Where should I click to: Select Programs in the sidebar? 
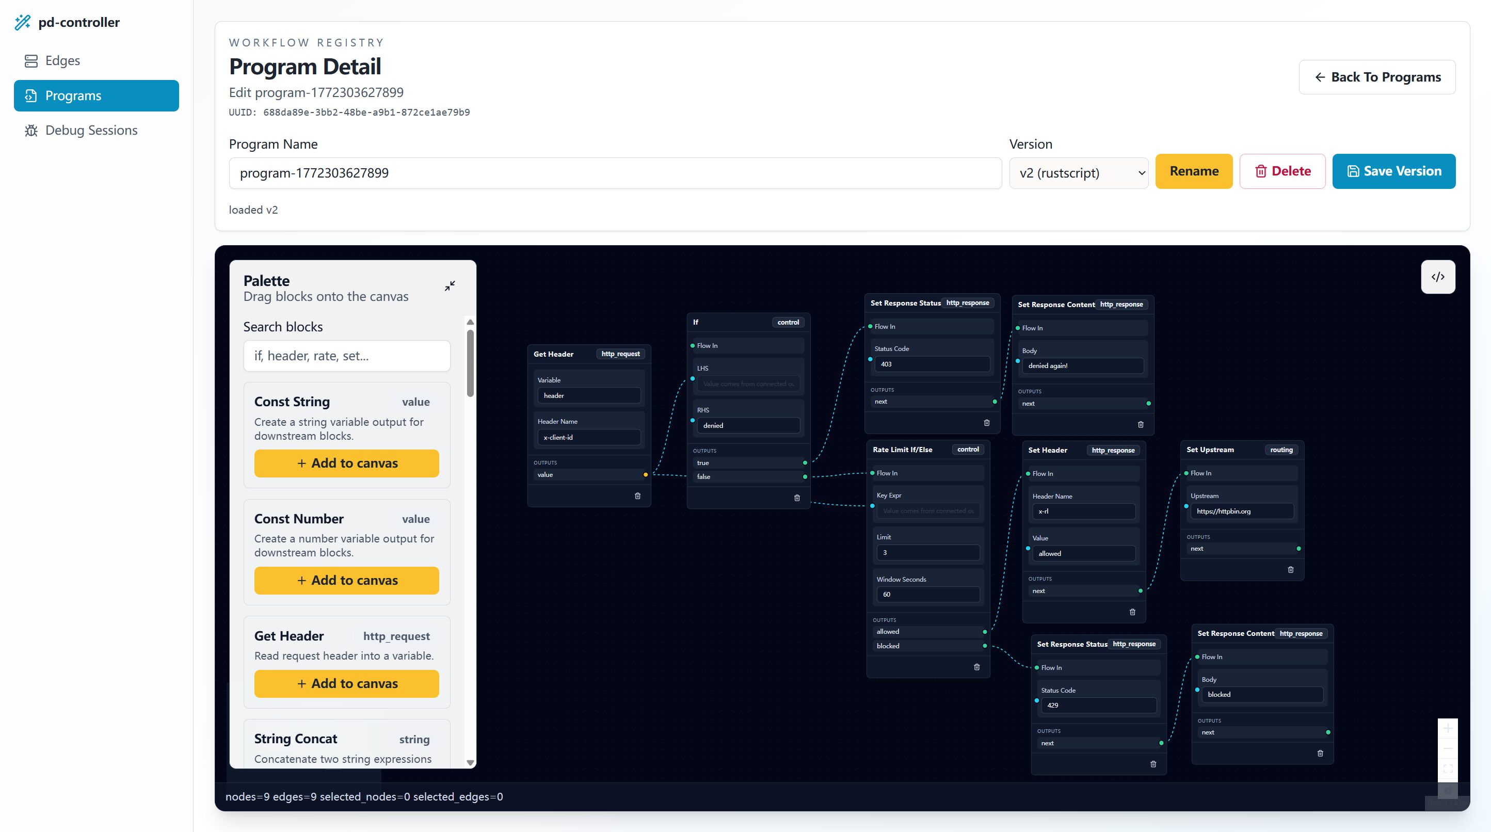point(96,95)
